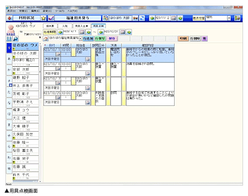Click the 行削除 delete-row button

pos(195,39)
